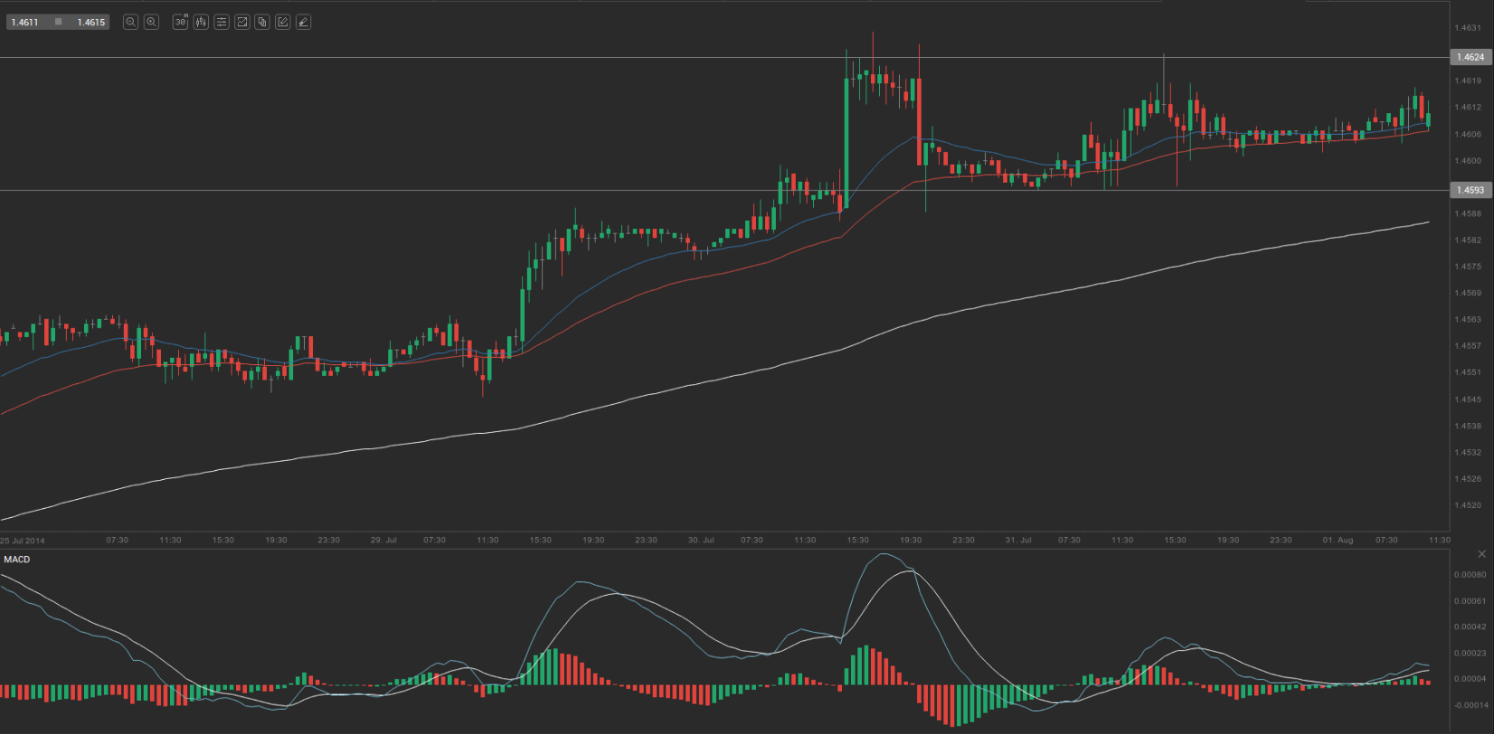
Task: Click the line chart studies icon
Action: [x=242, y=22]
